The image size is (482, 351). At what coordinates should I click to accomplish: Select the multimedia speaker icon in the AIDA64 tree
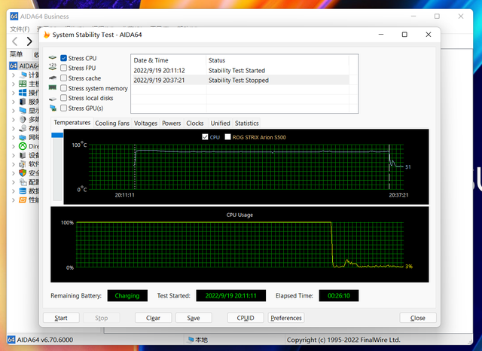pos(23,119)
